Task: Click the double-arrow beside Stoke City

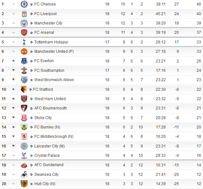Action: point(32,118)
